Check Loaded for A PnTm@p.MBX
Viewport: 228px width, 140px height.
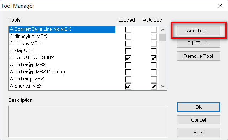(128, 65)
